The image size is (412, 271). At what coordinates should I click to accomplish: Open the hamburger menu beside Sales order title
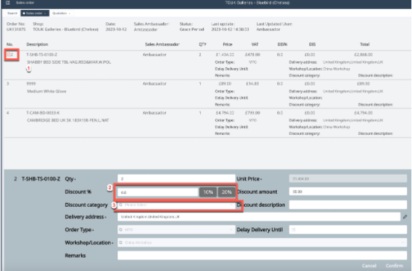[x=7, y=3]
